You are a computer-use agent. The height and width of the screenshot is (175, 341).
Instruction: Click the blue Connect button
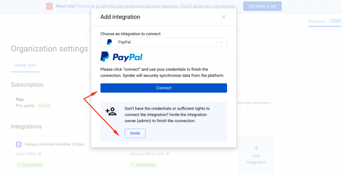[164, 88]
